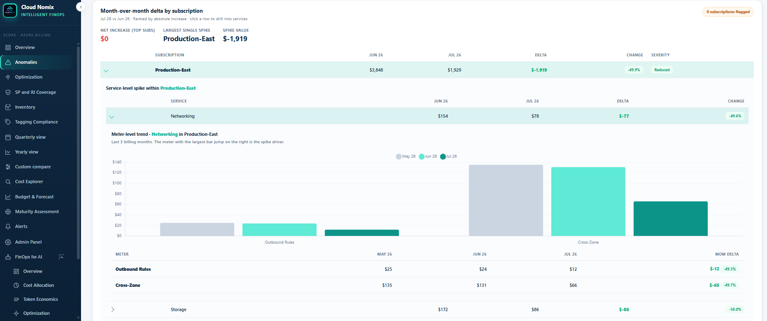Click the $-65 MoM delta for Cross-Zone
767x321 pixels.
(x=714, y=285)
